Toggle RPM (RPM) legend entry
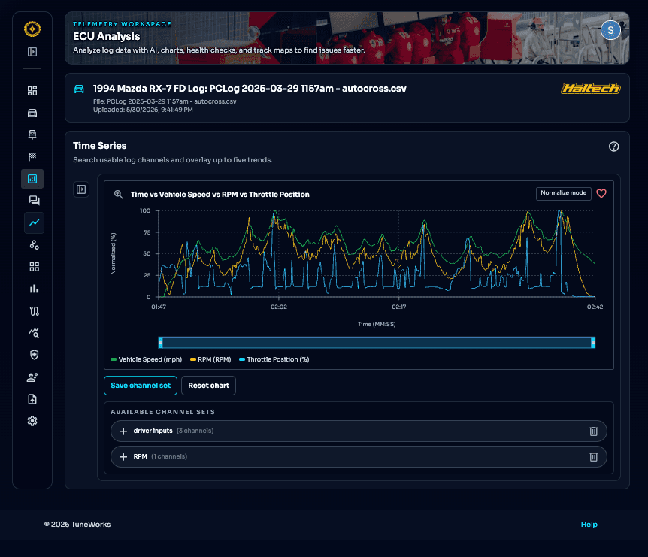648x557 pixels. [x=210, y=359]
